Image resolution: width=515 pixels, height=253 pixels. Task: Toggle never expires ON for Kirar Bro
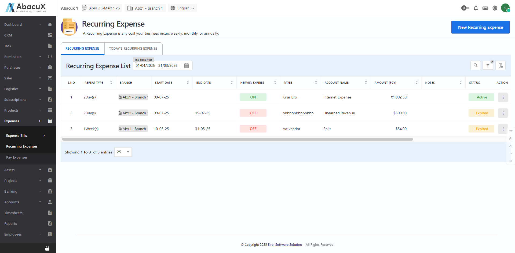[253, 97]
